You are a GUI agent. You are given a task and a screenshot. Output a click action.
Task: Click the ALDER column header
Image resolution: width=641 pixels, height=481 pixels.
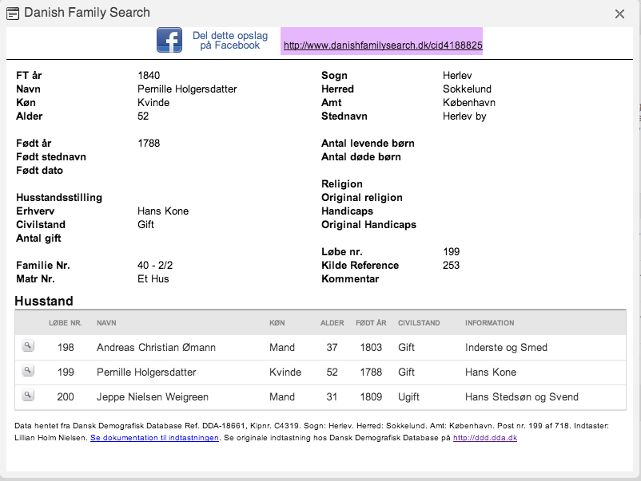click(332, 323)
